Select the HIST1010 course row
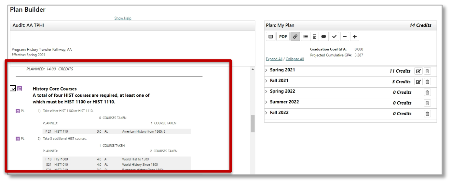Viewport: 453px width, 183px height. point(117,165)
